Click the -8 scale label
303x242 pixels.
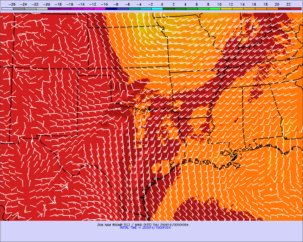coord(116,4)
